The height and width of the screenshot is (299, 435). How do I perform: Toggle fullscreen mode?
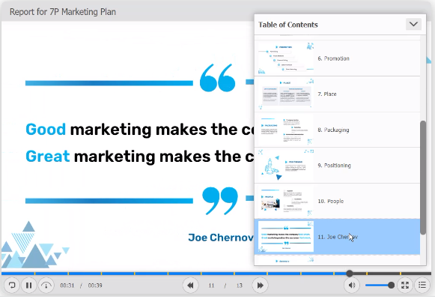click(405, 285)
